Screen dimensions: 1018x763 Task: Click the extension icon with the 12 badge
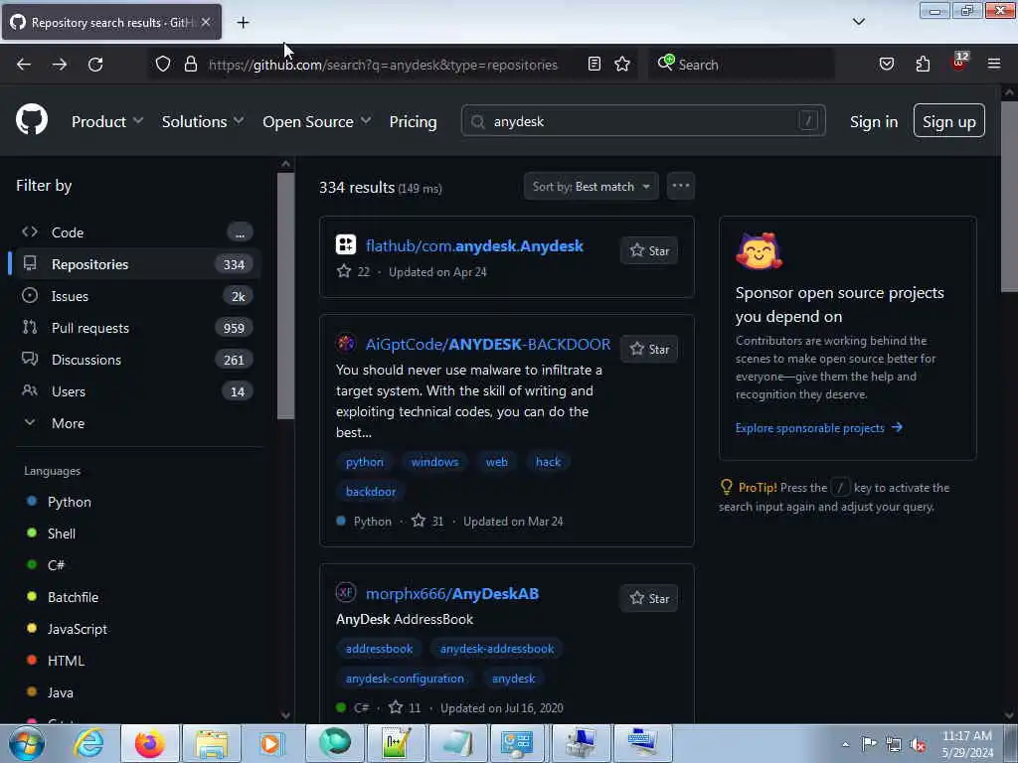click(959, 63)
